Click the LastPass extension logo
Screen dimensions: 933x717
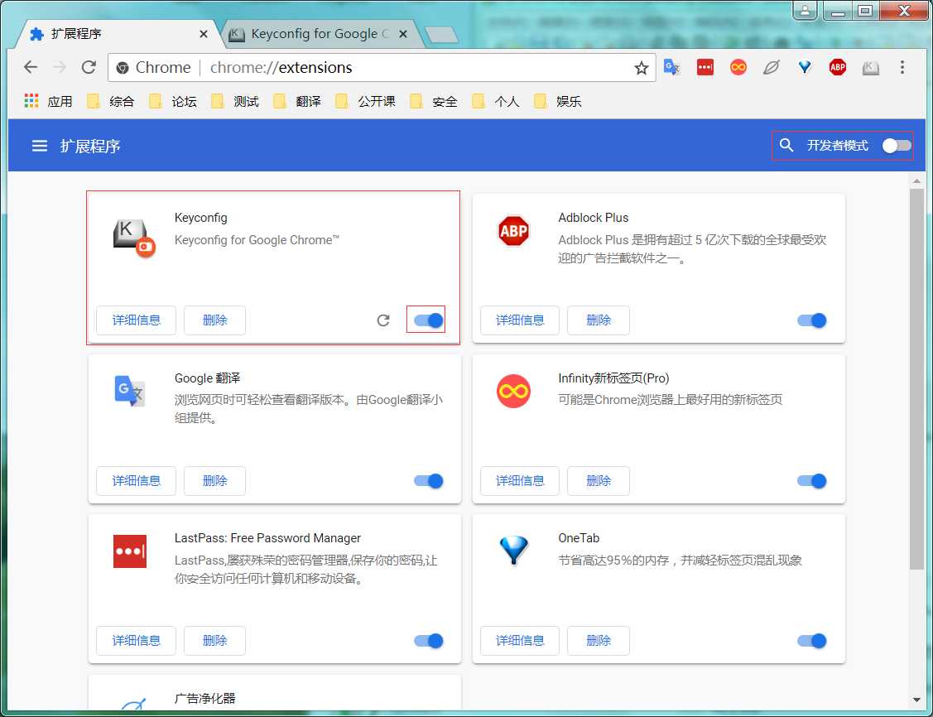(x=130, y=551)
